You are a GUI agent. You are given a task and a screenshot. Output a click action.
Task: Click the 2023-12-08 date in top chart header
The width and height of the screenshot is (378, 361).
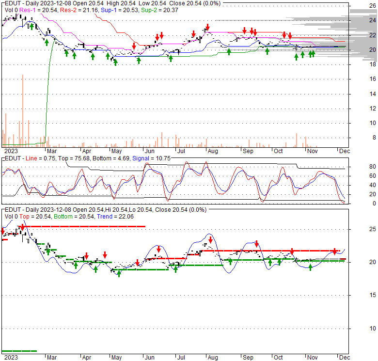tap(55, 3)
